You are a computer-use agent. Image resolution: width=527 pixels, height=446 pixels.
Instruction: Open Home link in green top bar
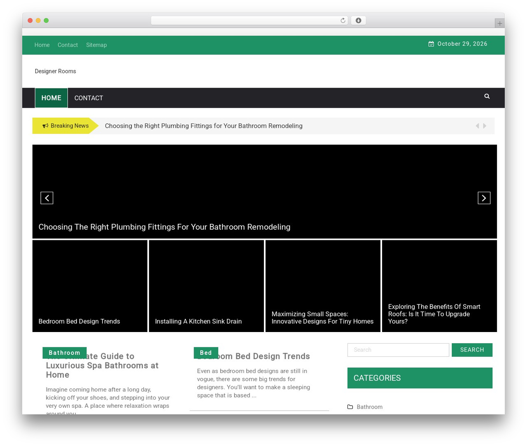click(x=42, y=45)
